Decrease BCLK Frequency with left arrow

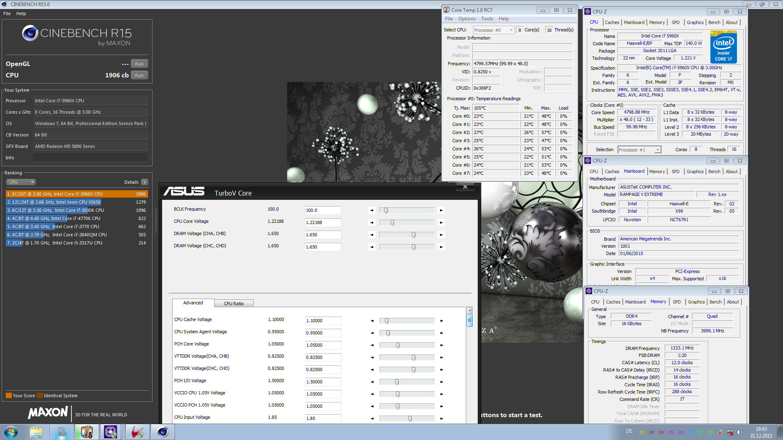coord(372,211)
